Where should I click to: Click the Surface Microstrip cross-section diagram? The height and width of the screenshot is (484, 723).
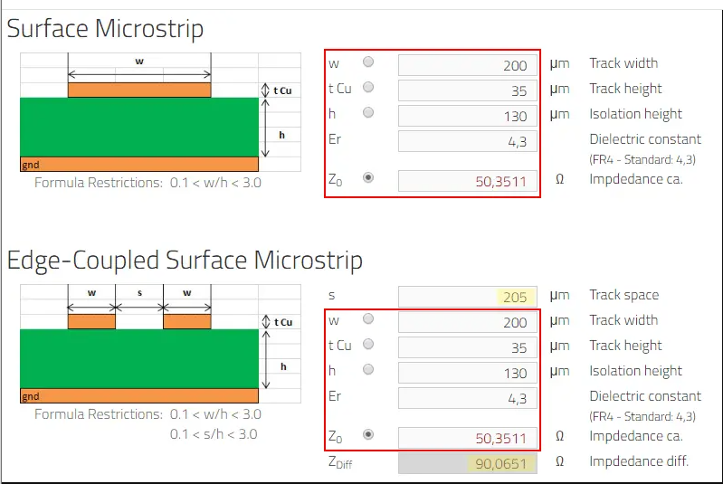[x=159, y=112]
